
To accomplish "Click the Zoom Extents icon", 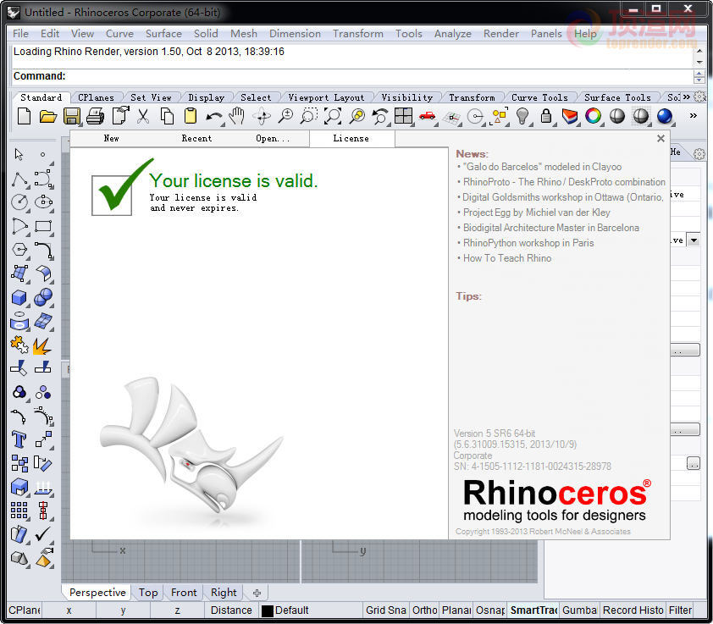I will coord(333,117).
